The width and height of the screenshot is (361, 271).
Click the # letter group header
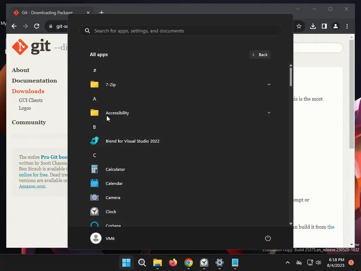(x=94, y=71)
